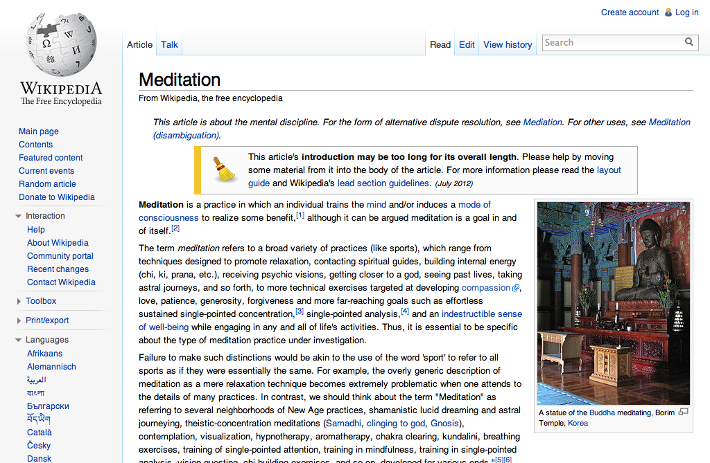Follow the compassion link
The image size is (710, 463).
pos(485,288)
